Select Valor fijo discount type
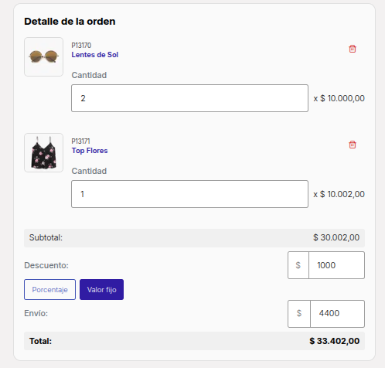 [101, 290]
